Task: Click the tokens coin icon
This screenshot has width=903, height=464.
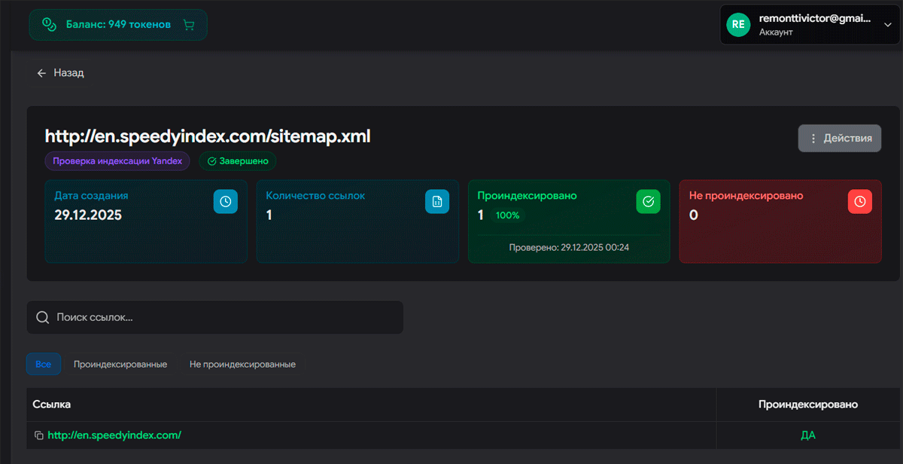Action: [49, 25]
